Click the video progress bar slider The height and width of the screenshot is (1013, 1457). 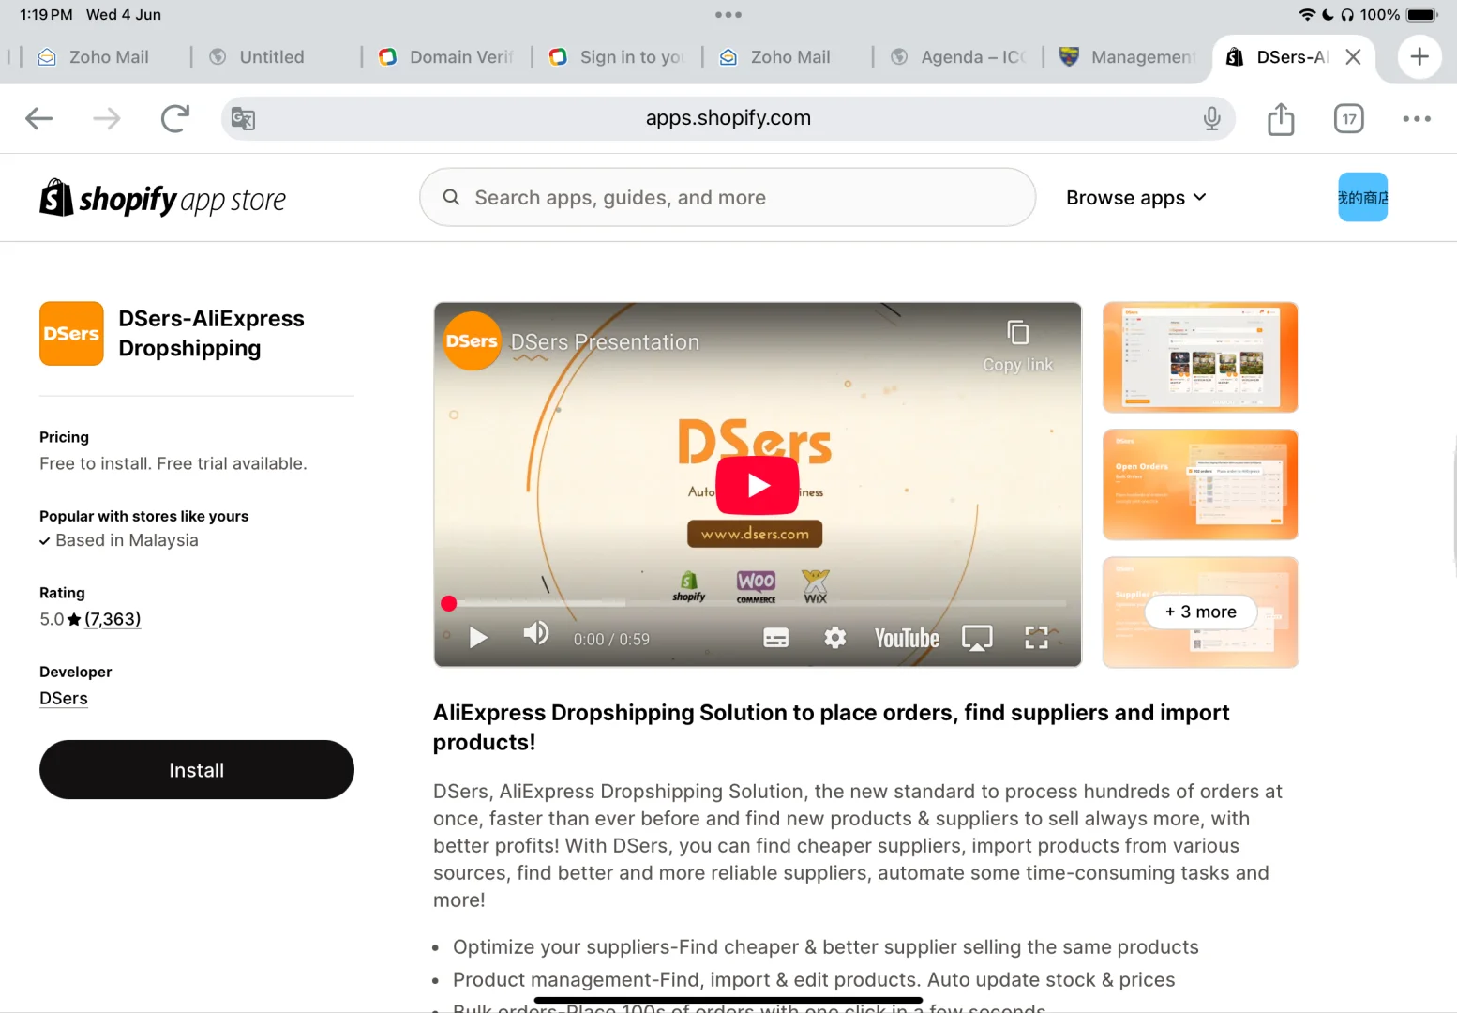pyautogui.click(x=449, y=603)
